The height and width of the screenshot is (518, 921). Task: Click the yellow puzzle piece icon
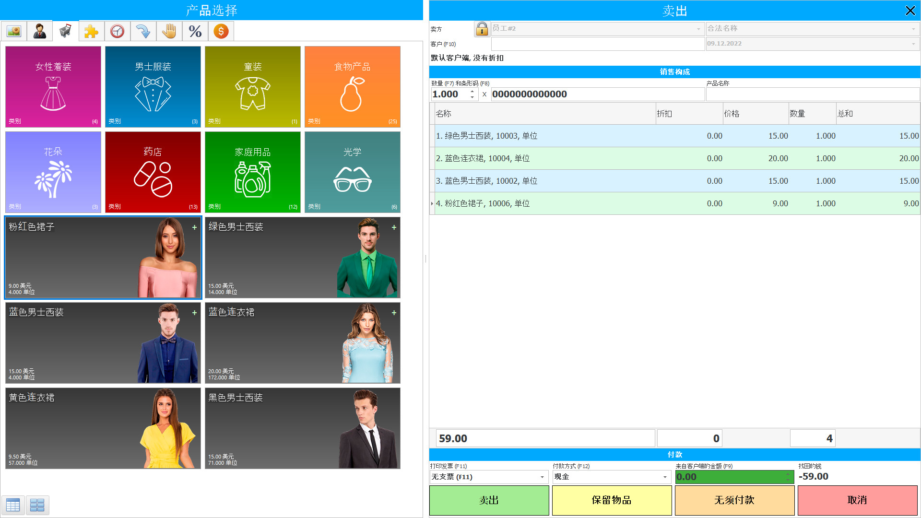pyautogui.click(x=91, y=32)
